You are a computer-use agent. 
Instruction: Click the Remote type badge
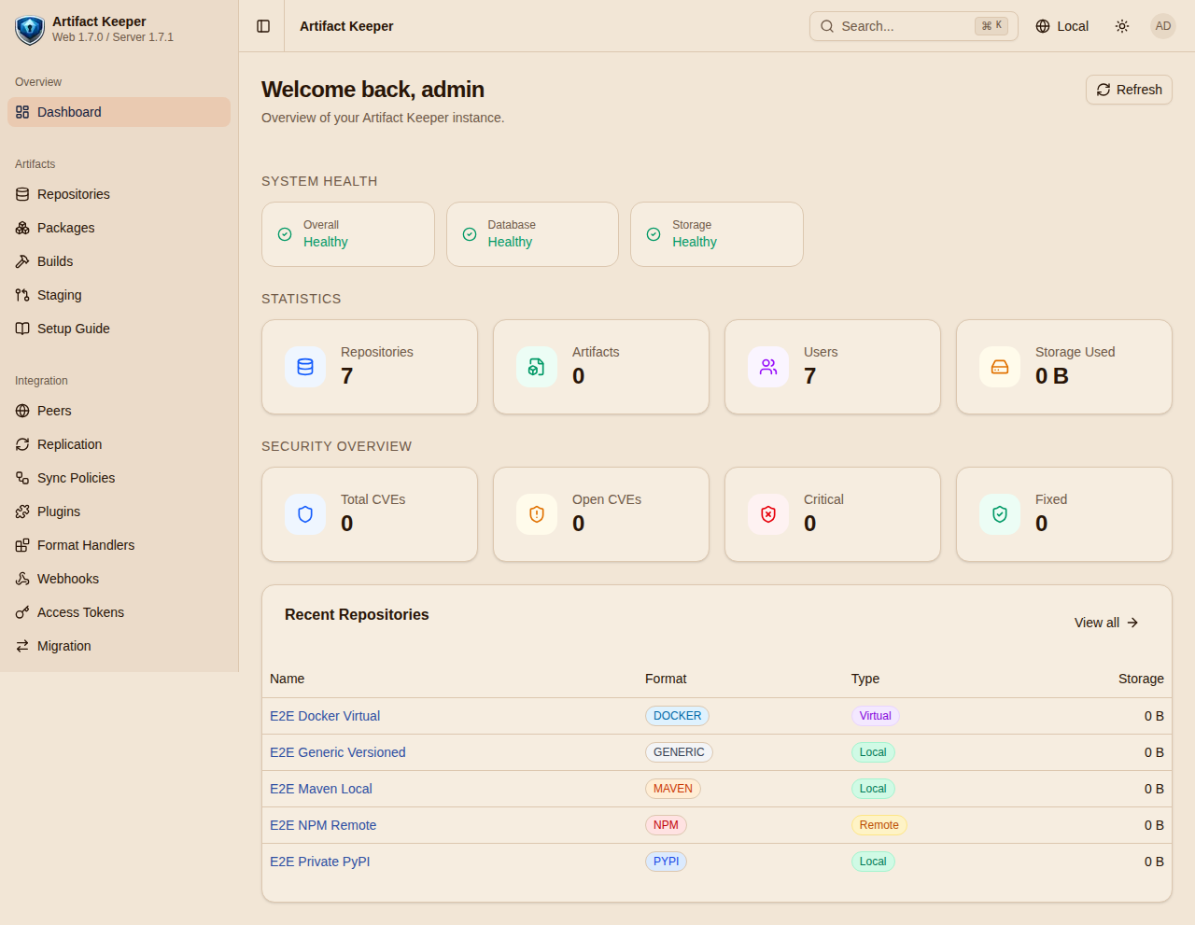point(879,825)
